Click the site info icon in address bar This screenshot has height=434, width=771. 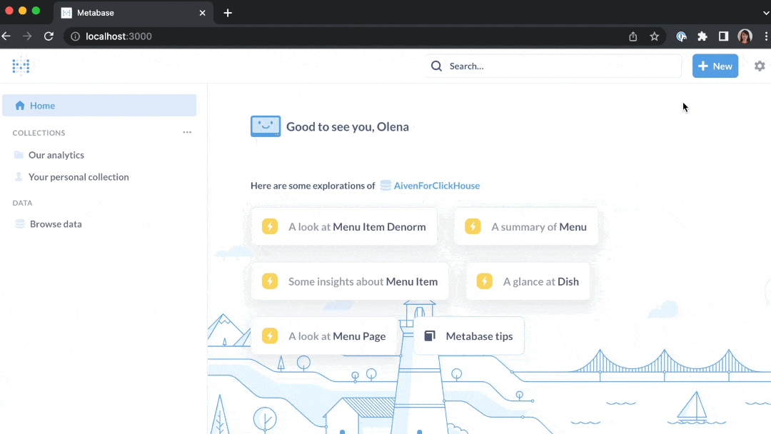point(75,36)
